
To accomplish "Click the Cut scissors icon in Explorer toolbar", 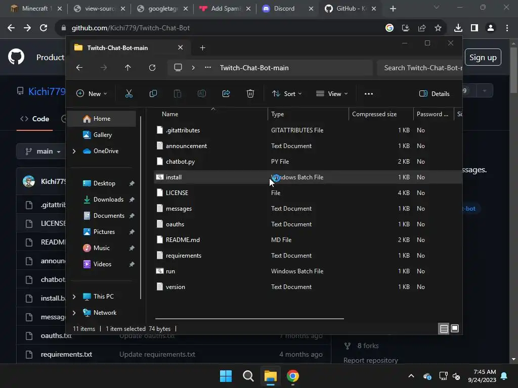I will pos(129,93).
